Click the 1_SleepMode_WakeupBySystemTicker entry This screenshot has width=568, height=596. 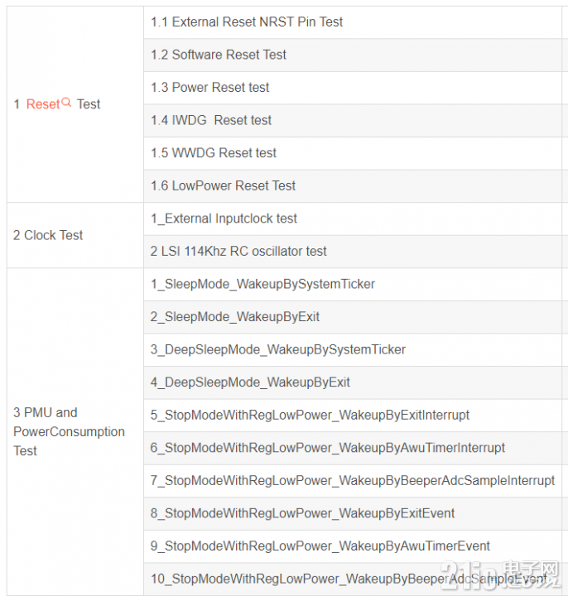[x=353, y=284]
